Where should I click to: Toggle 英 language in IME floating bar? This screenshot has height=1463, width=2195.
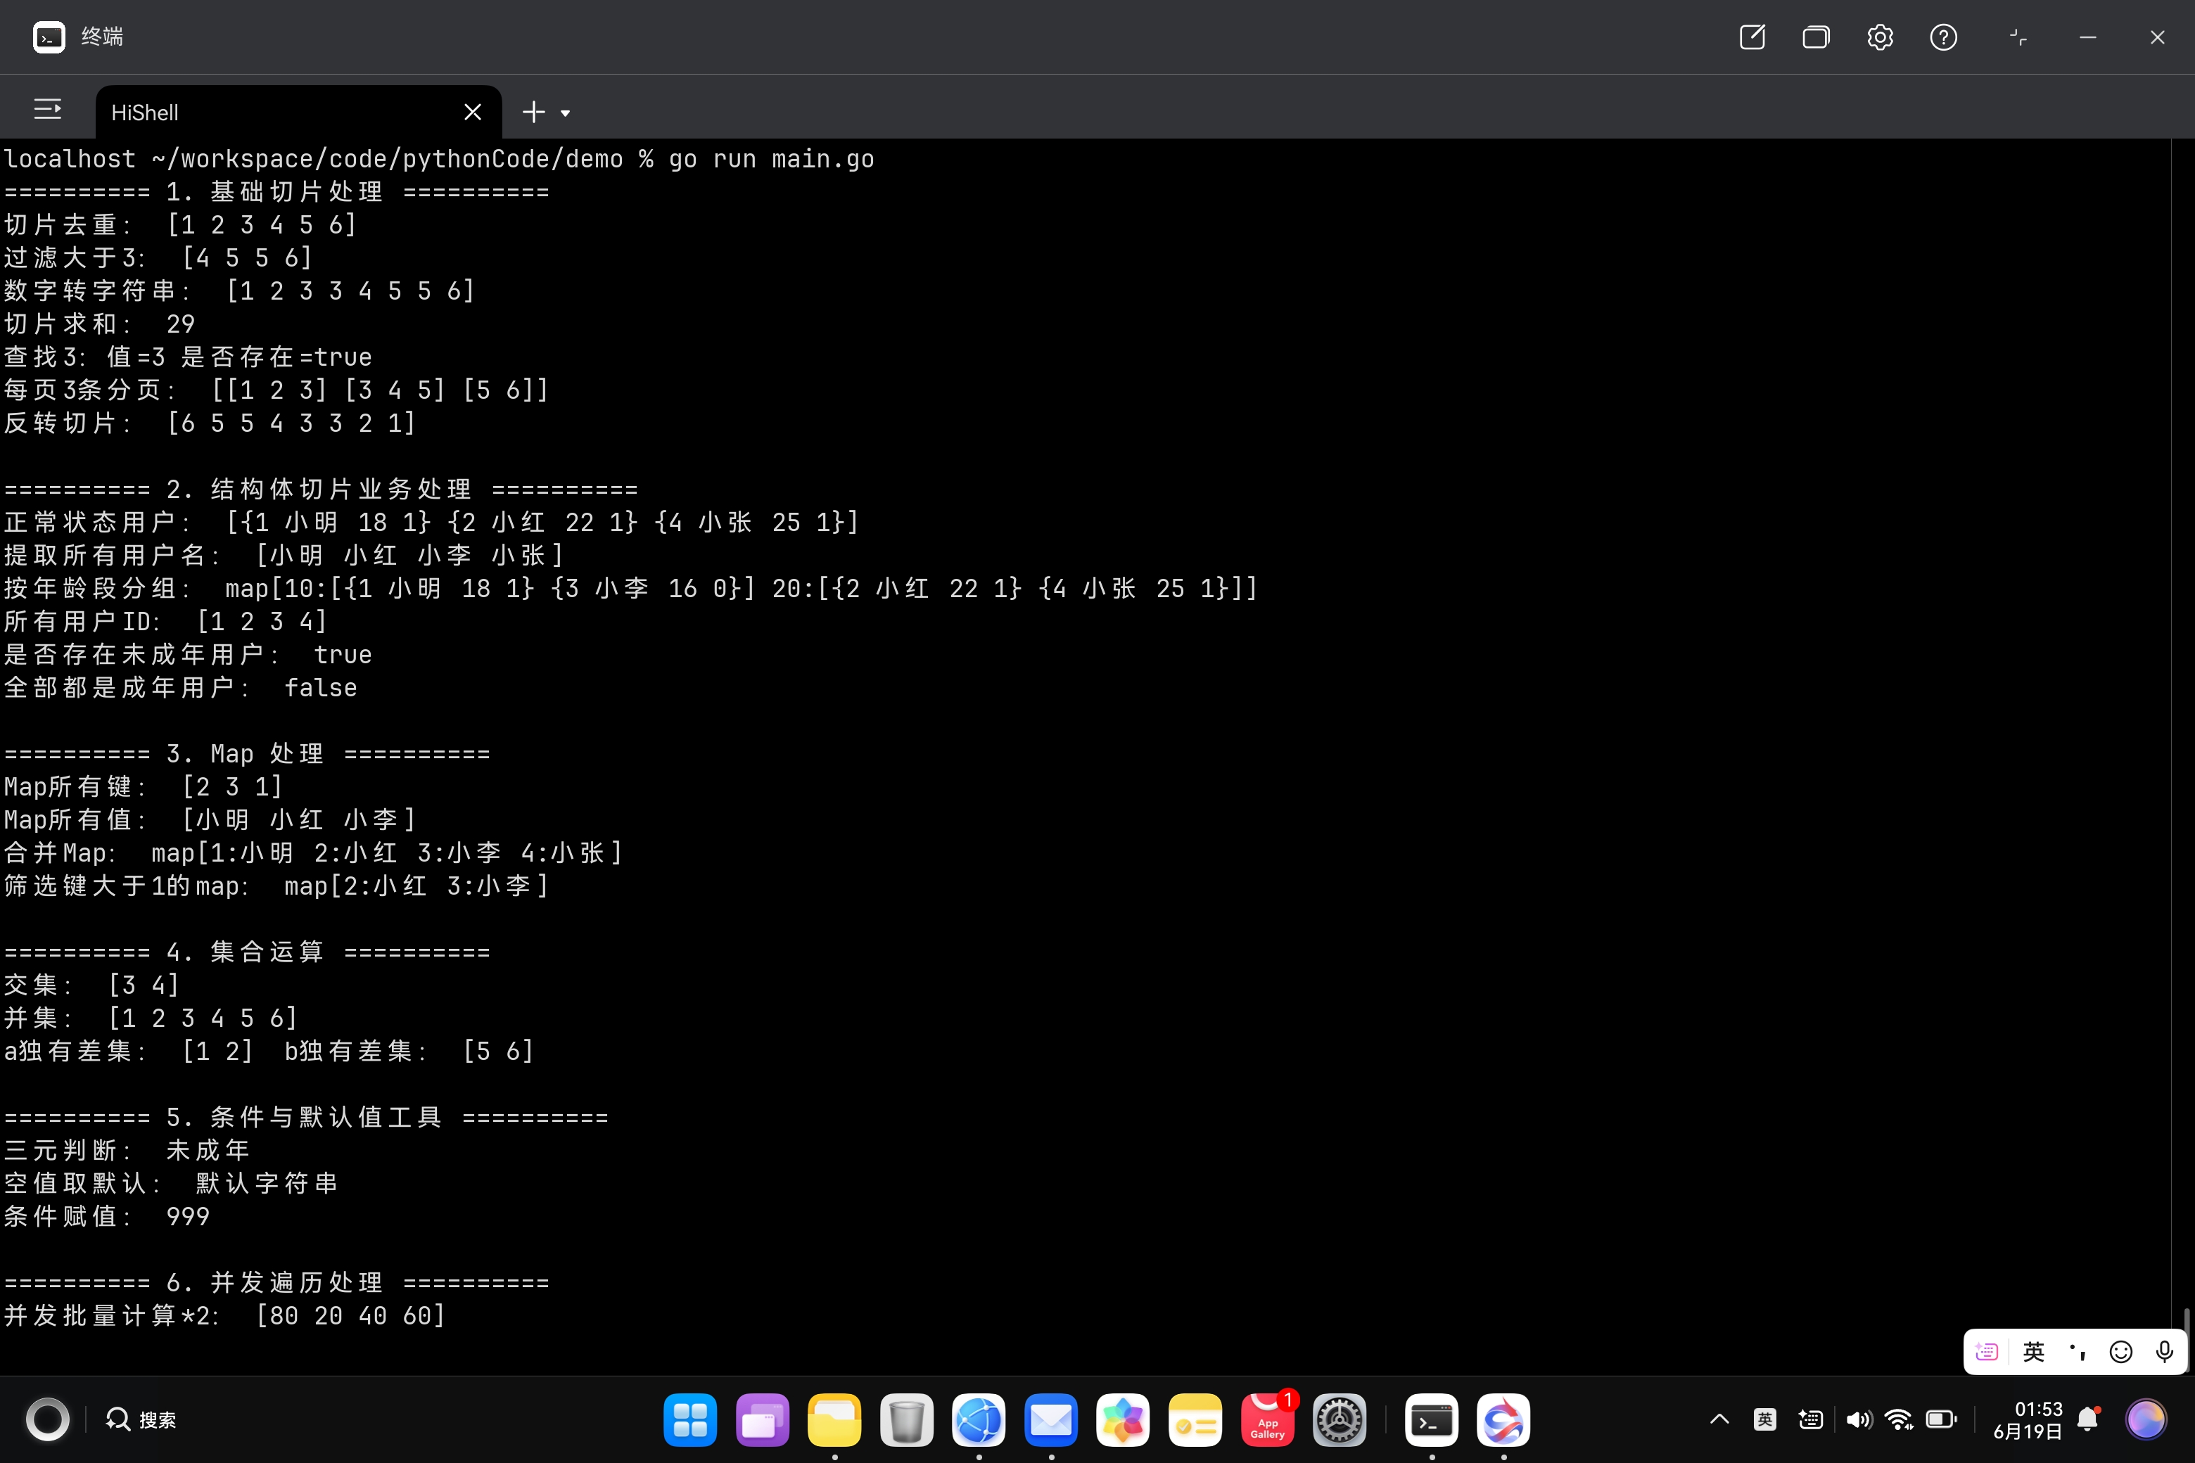coord(2034,1351)
